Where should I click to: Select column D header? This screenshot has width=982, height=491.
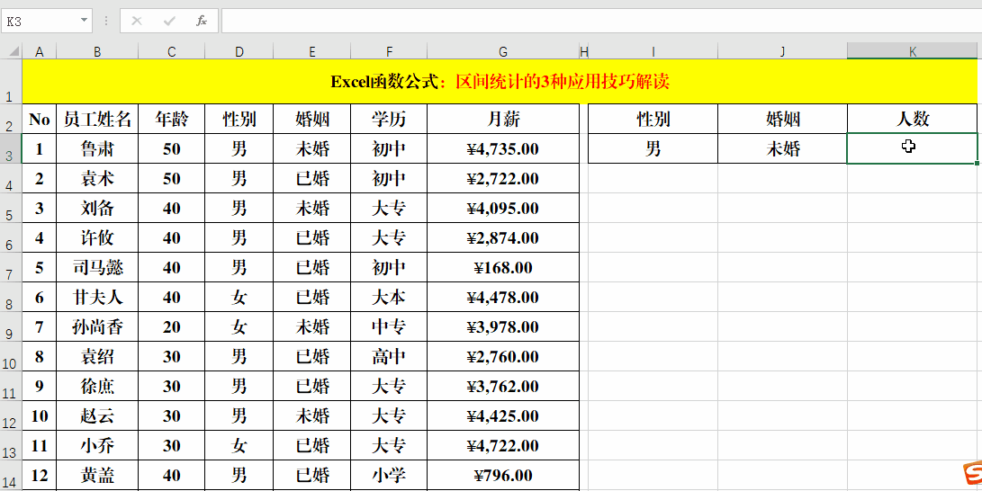(x=239, y=51)
